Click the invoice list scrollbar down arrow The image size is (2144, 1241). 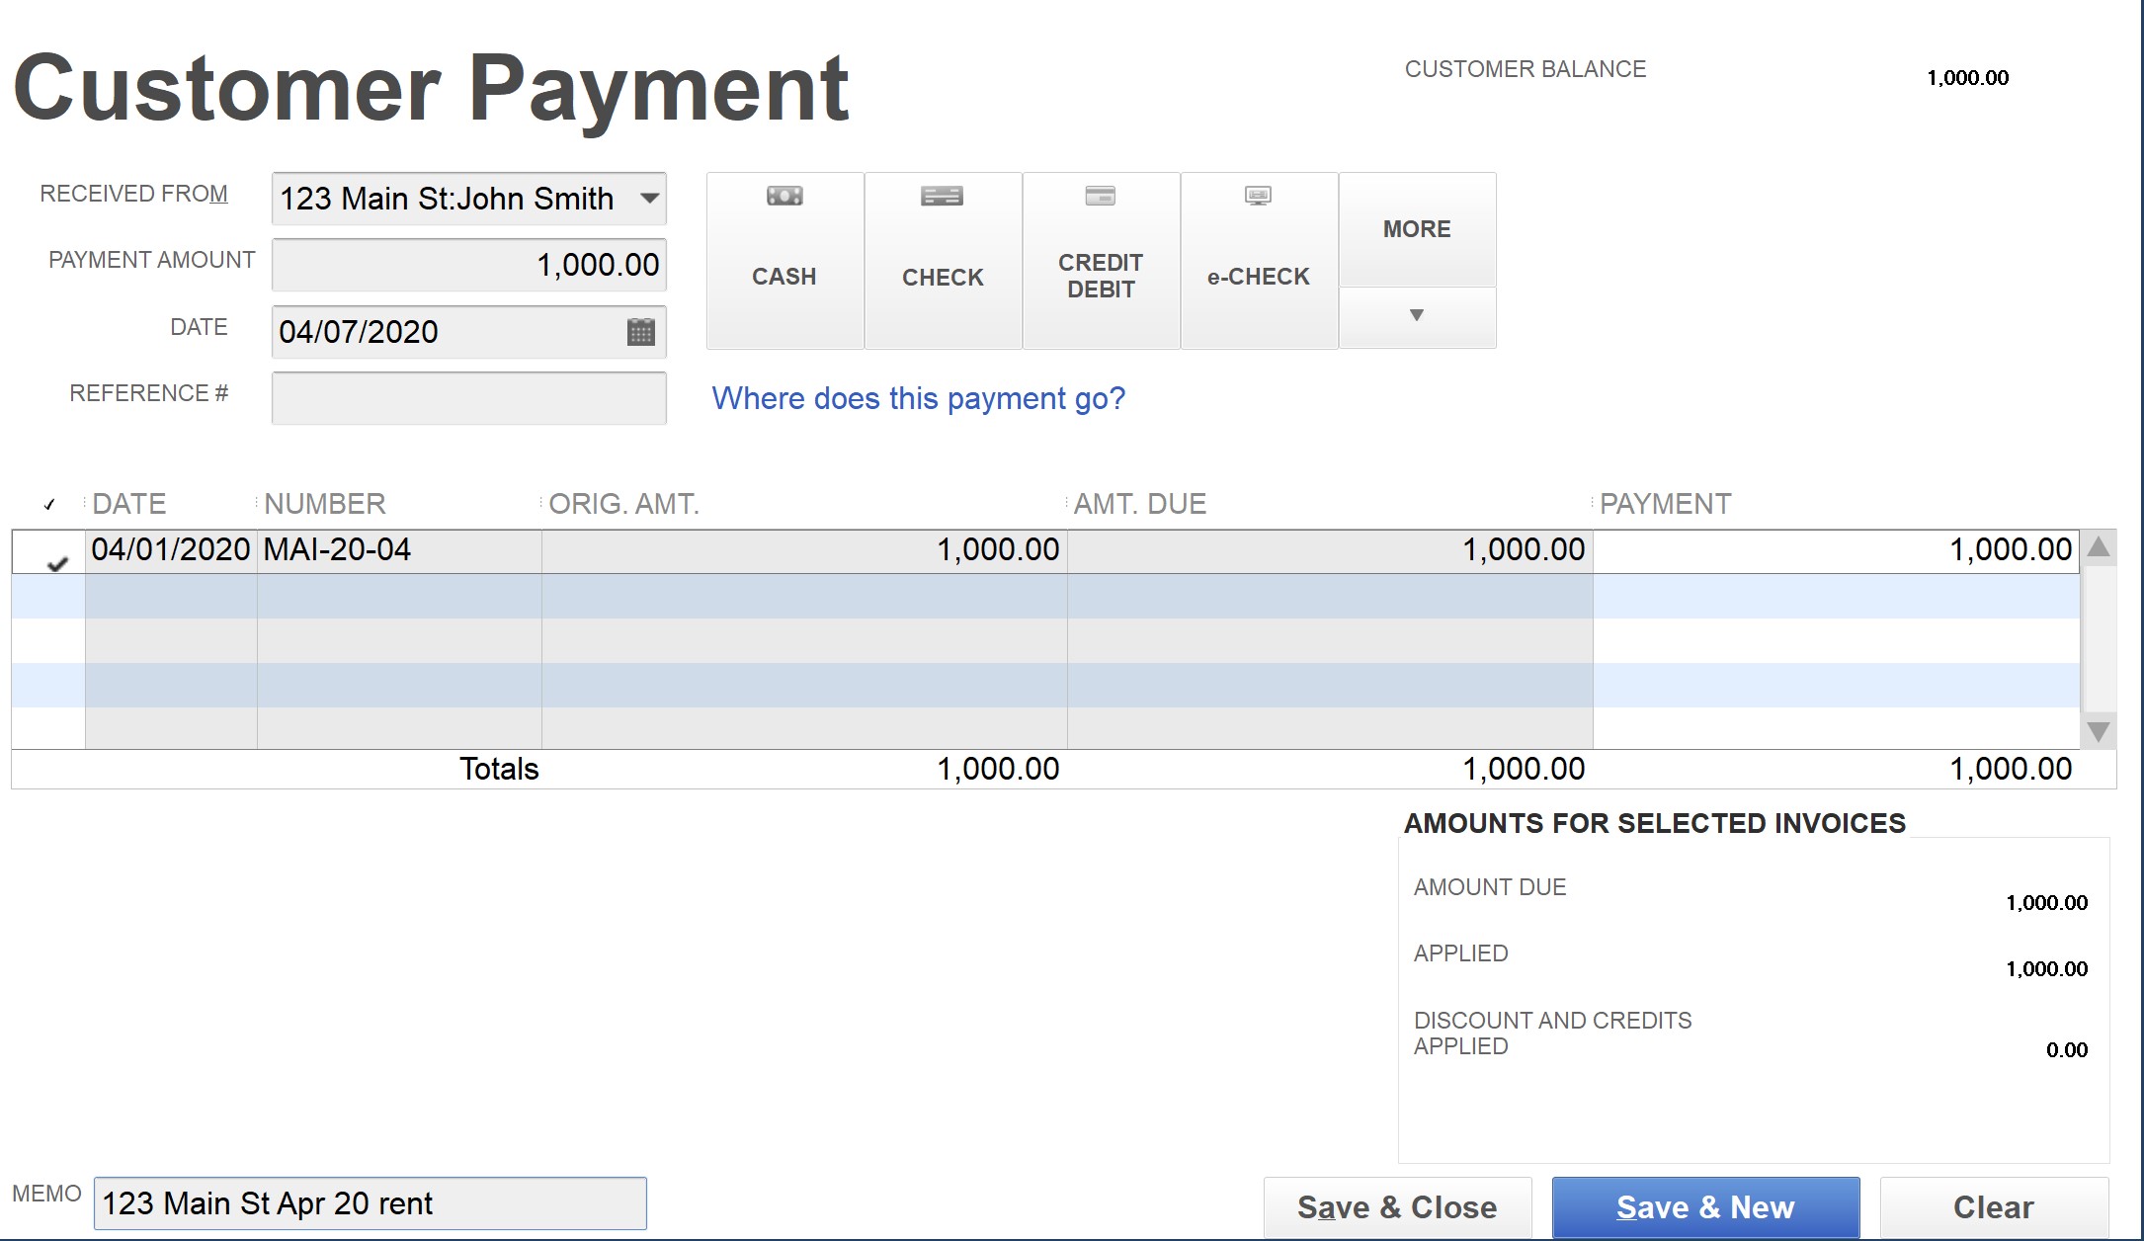pos(2098,732)
